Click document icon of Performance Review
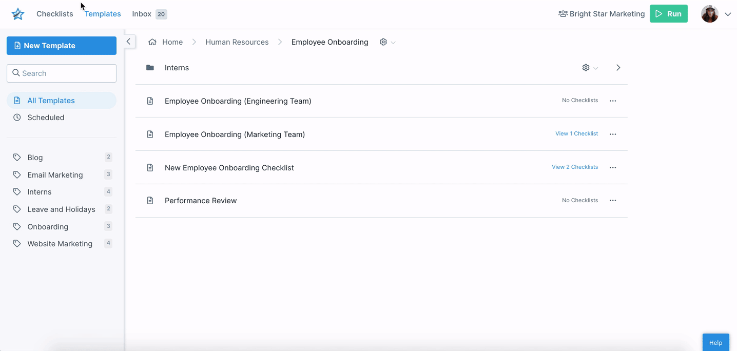The height and width of the screenshot is (351, 737). click(x=150, y=201)
